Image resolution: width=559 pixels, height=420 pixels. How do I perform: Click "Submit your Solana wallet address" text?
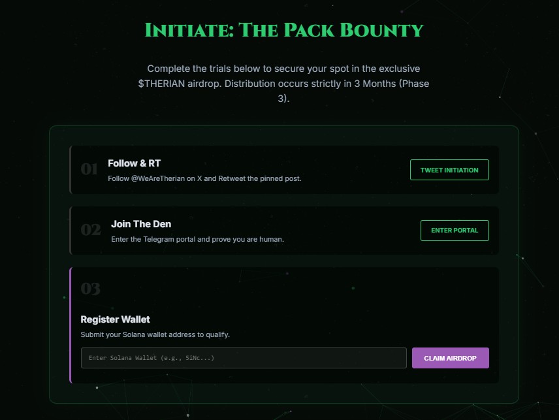coord(155,334)
